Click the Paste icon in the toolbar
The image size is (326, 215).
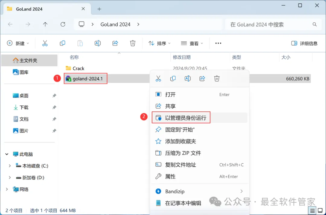click(x=80, y=43)
